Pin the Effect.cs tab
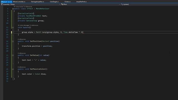178x100 pixels. point(9,2)
